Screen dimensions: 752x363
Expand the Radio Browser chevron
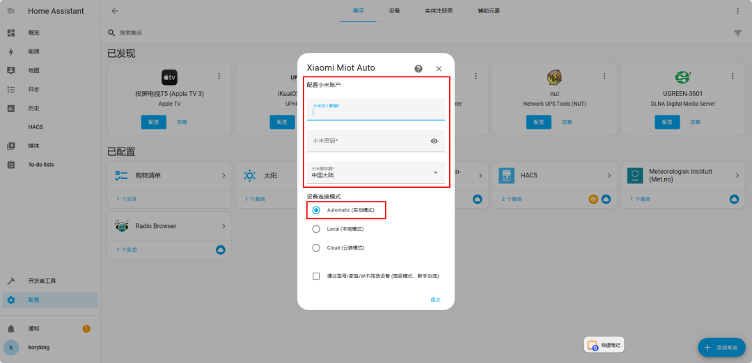point(224,225)
